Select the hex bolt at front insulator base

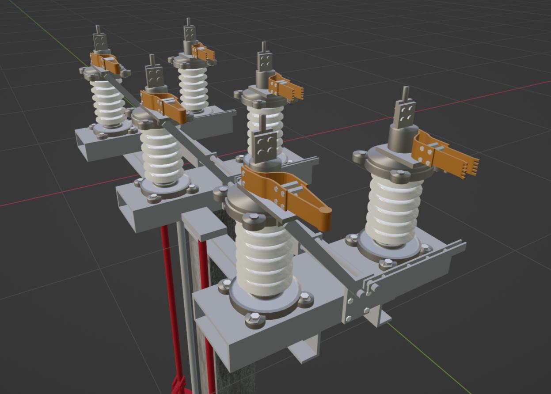click(255, 319)
